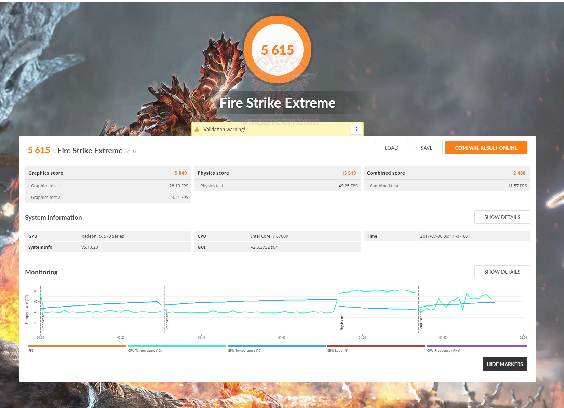This screenshot has height=408, width=564.
Task: Click the SAVE button
Action: pos(427,148)
